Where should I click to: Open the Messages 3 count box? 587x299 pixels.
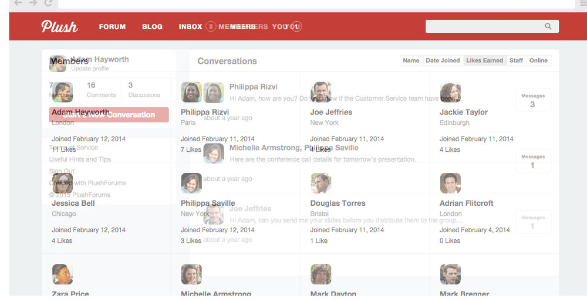[x=533, y=100]
